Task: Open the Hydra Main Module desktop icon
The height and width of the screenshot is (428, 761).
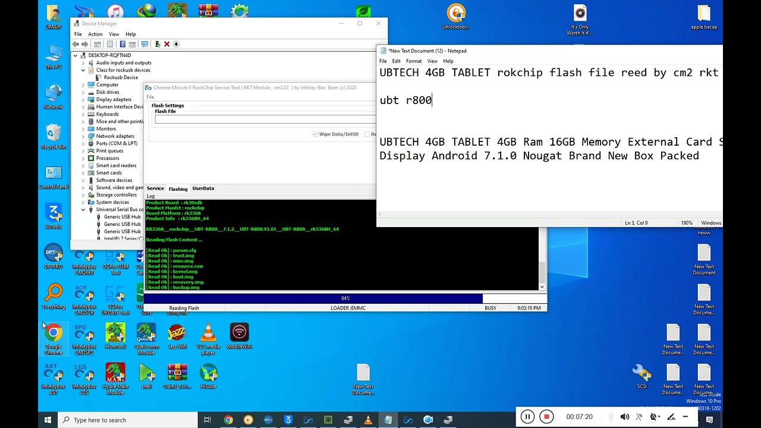Action: tap(115, 379)
